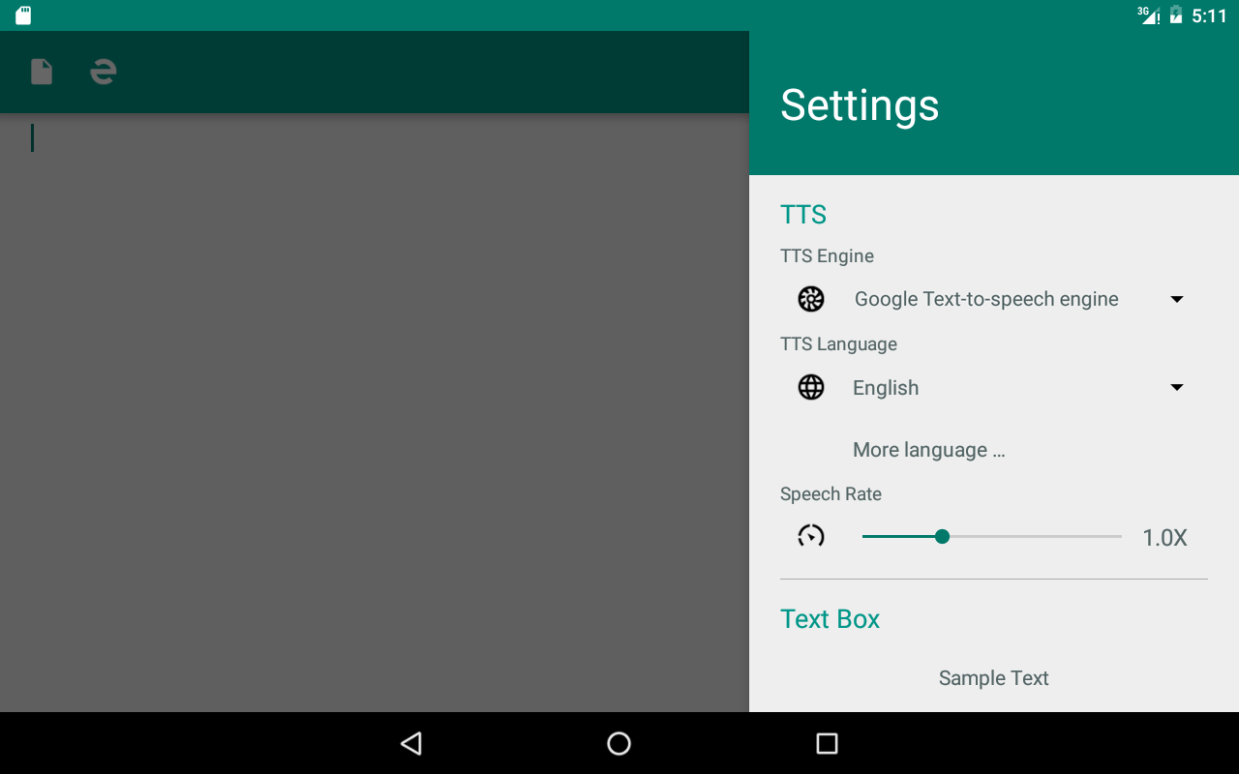Screen dimensions: 1239x774
Task: Tap the document file icon in toolbar
Action: [42, 72]
